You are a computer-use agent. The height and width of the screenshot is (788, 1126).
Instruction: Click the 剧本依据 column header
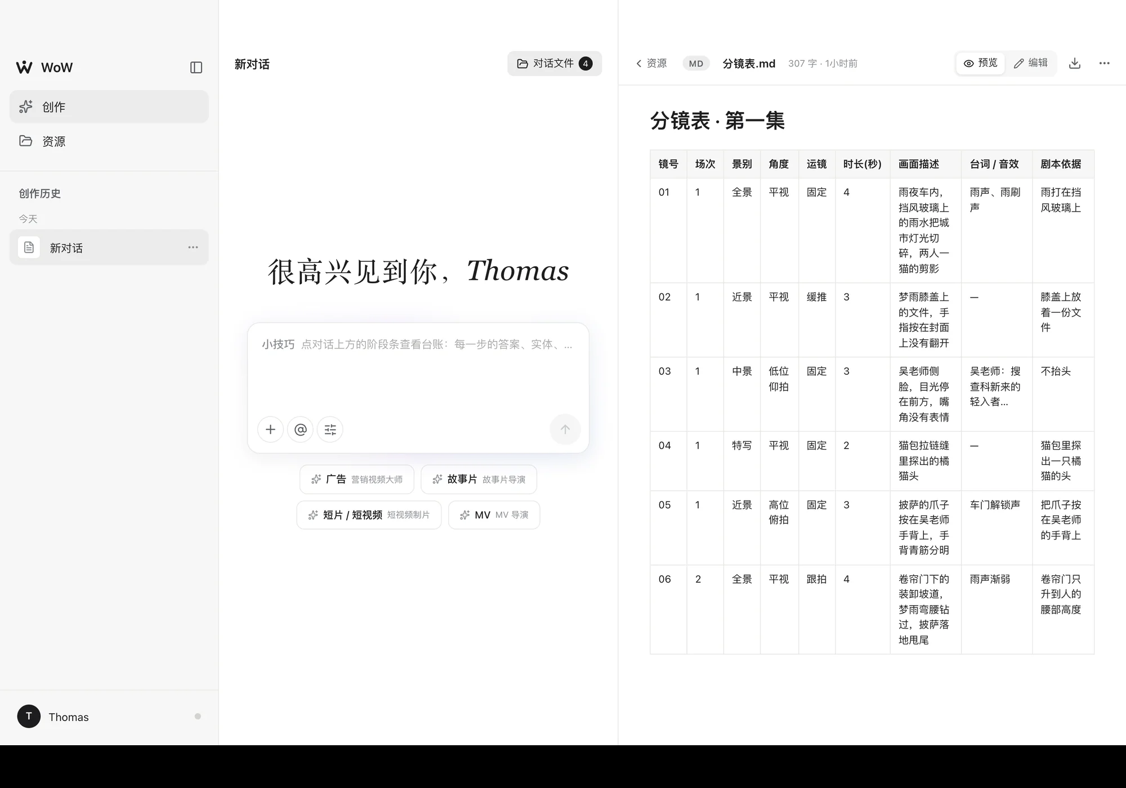1063,164
